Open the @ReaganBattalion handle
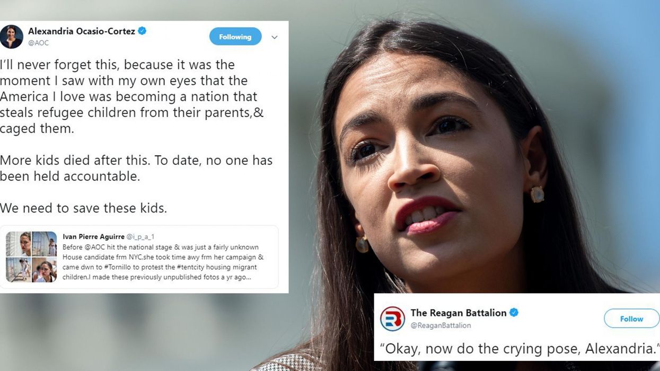The width and height of the screenshot is (660, 371). (x=441, y=325)
